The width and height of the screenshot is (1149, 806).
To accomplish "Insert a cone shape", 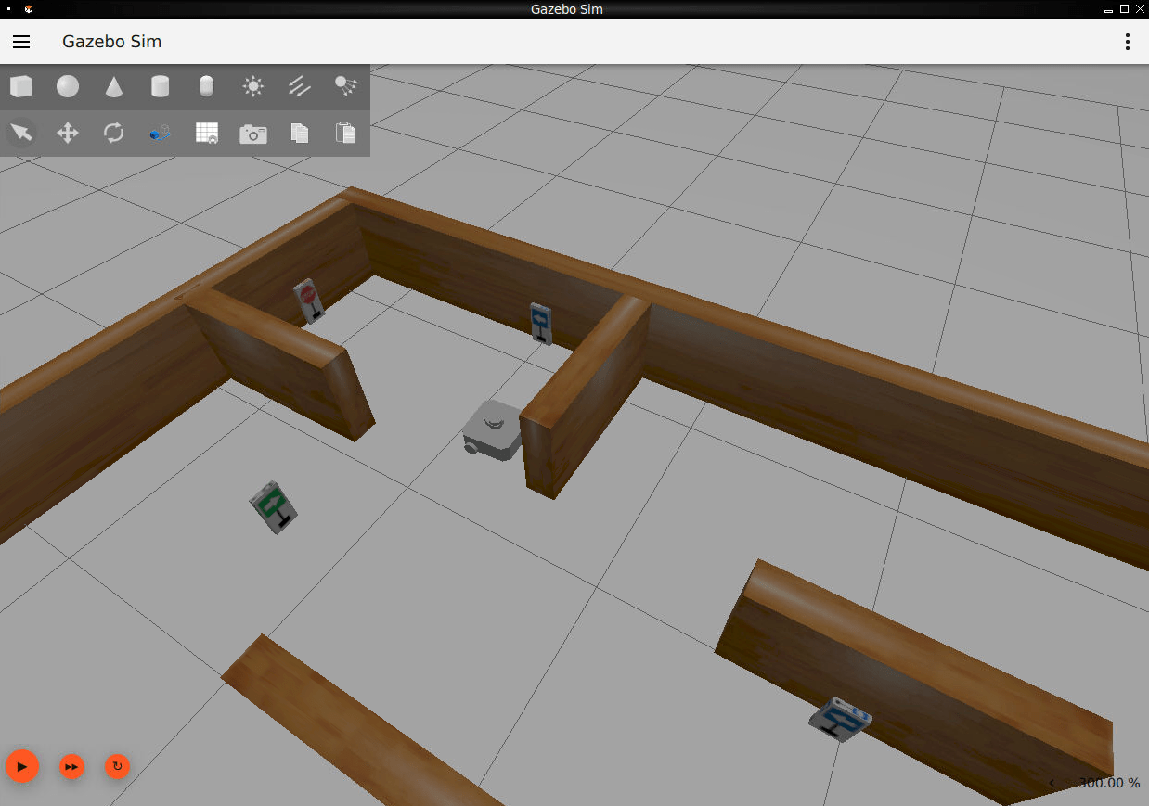I will (x=113, y=86).
